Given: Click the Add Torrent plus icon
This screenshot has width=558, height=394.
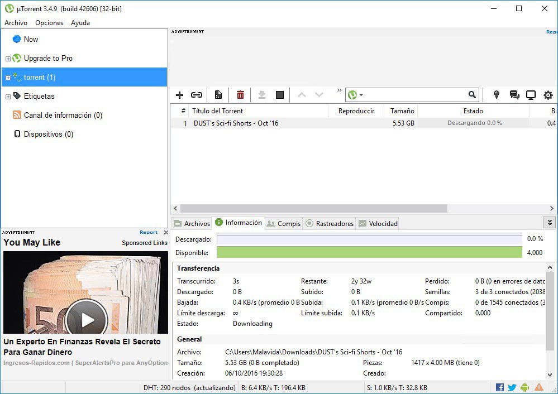Looking at the screenshot, I should pos(179,95).
